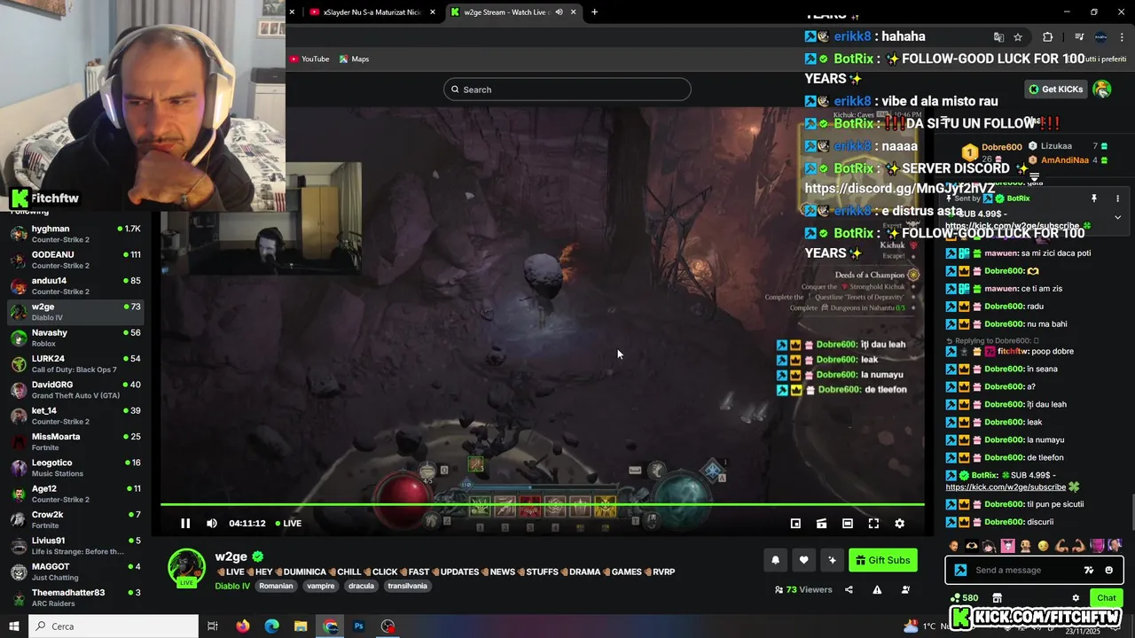This screenshot has height=638, width=1135.
Task: Switch to theater mode
Action: pyautogui.click(x=847, y=524)
